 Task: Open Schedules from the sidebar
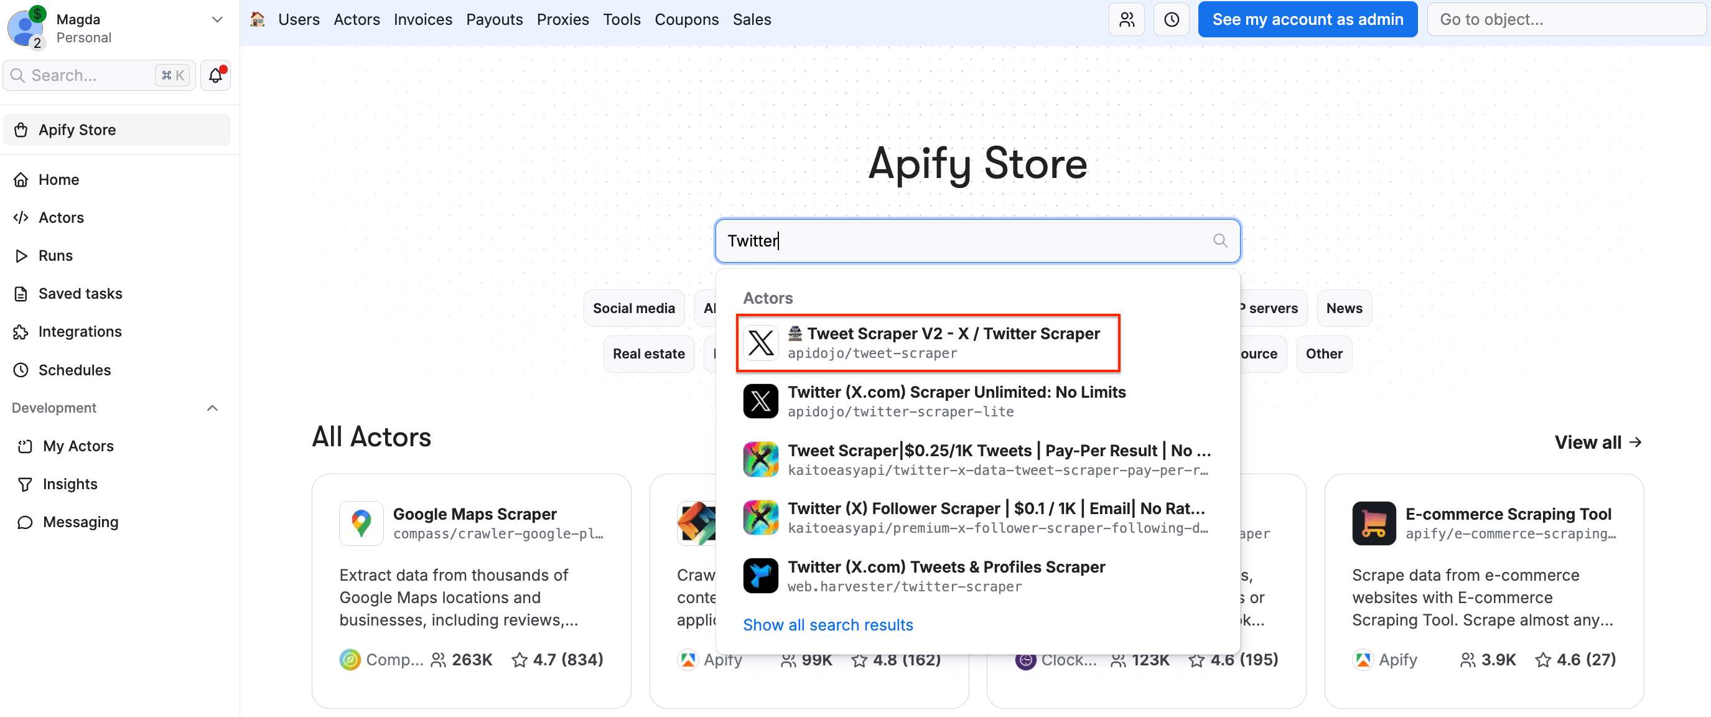click(x=73, y=370)
